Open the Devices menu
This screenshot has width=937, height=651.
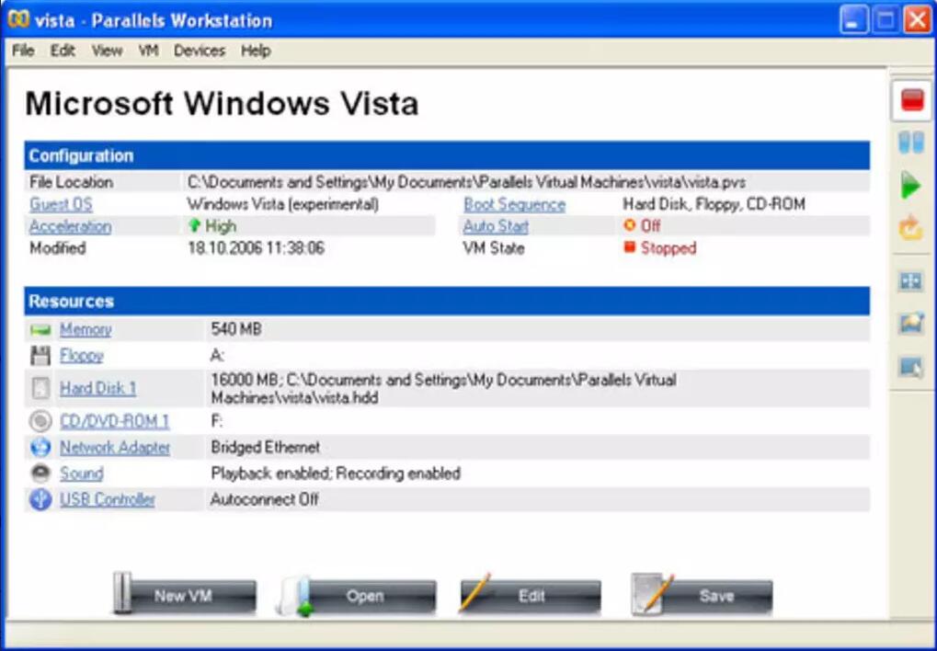(x=199, y=51)
